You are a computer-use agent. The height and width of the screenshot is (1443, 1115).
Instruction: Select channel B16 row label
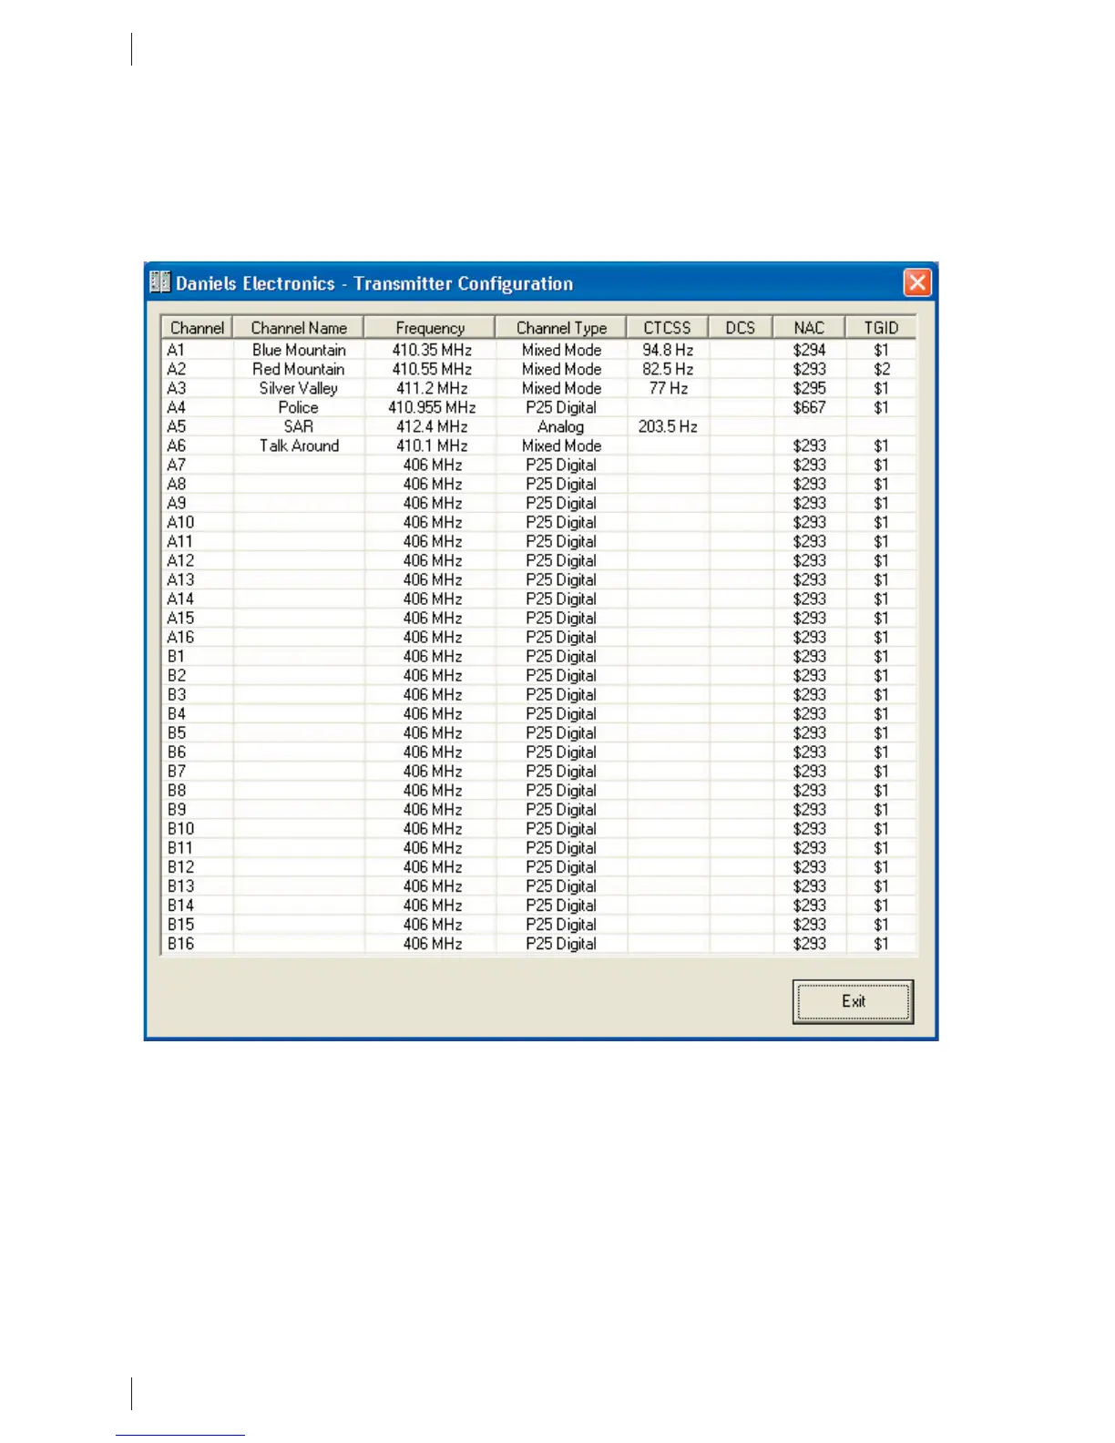(x=180, y=943)
